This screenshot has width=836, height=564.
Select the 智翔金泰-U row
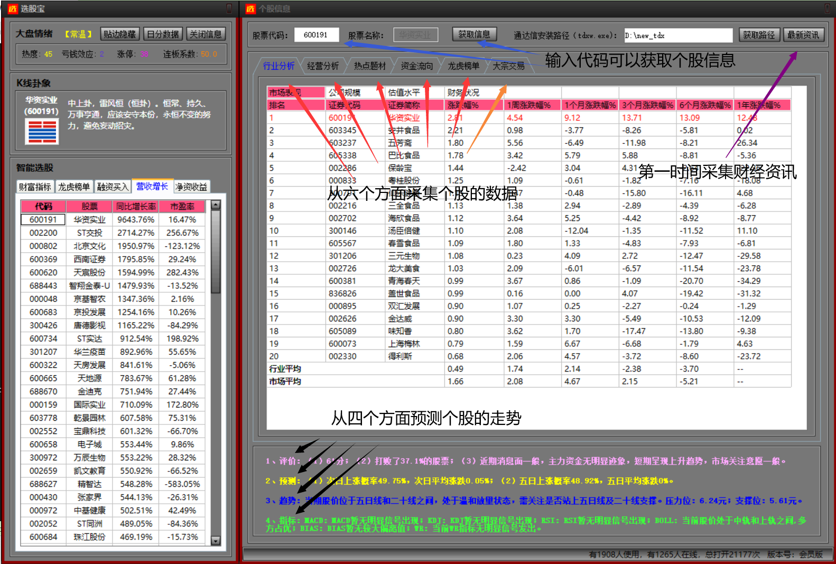(x=113, y=285)
